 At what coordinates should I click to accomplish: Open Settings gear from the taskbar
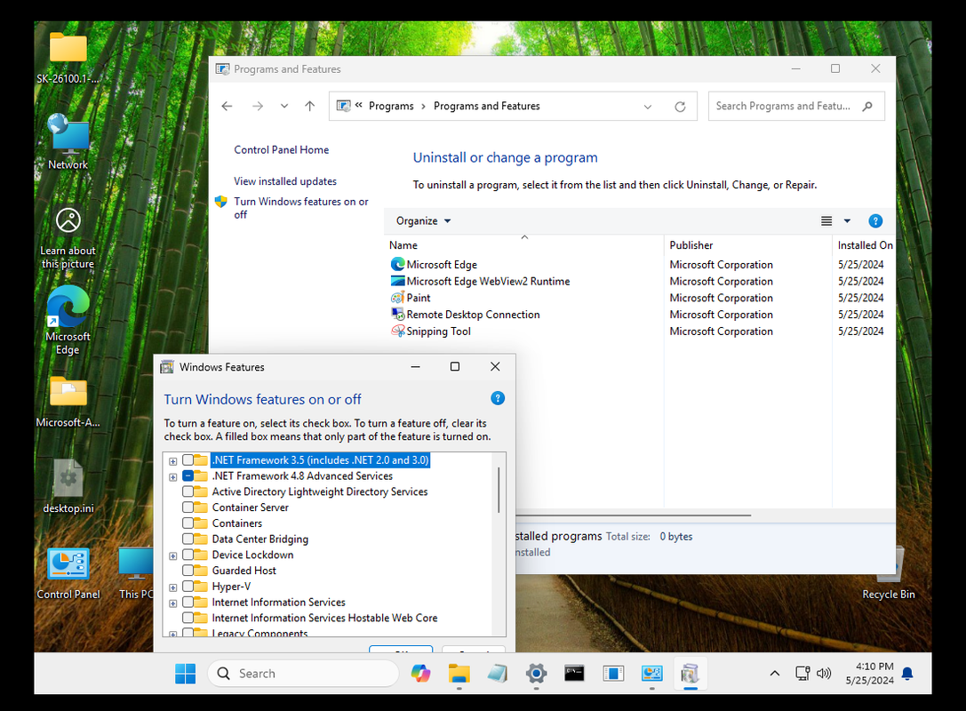(x=536, y=674)
